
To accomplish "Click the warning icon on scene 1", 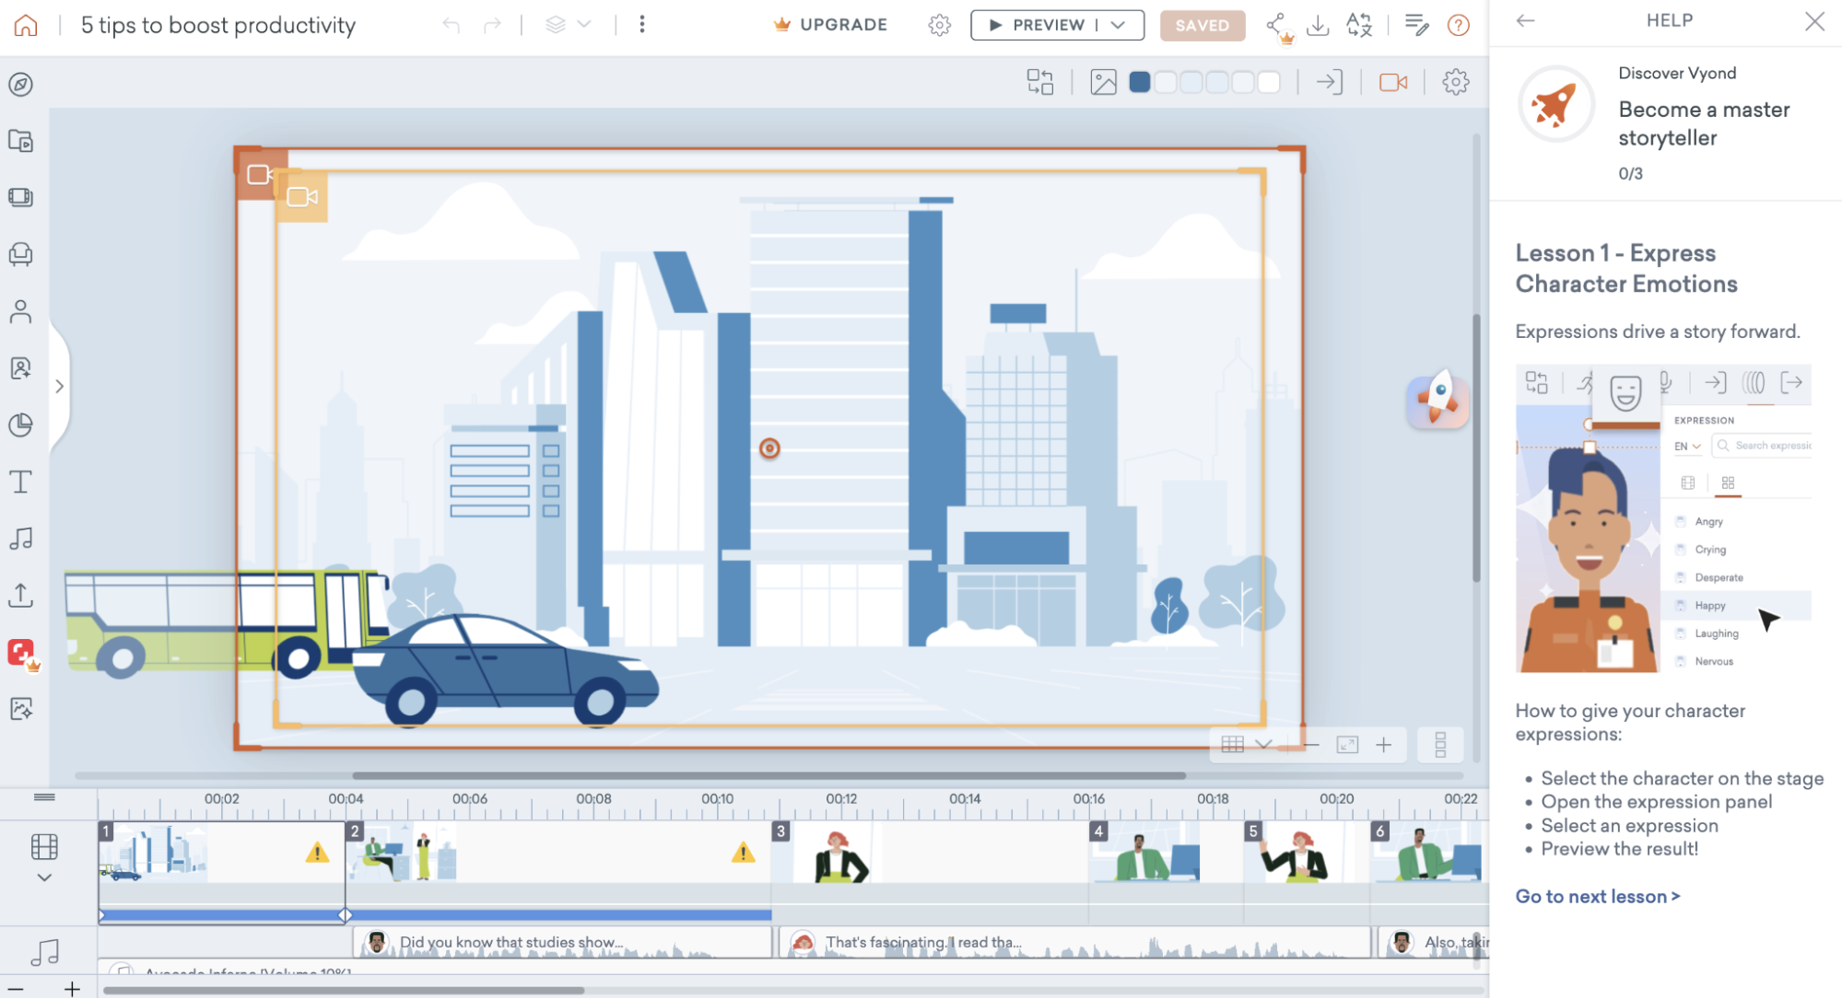I will [x=318, y=854].
